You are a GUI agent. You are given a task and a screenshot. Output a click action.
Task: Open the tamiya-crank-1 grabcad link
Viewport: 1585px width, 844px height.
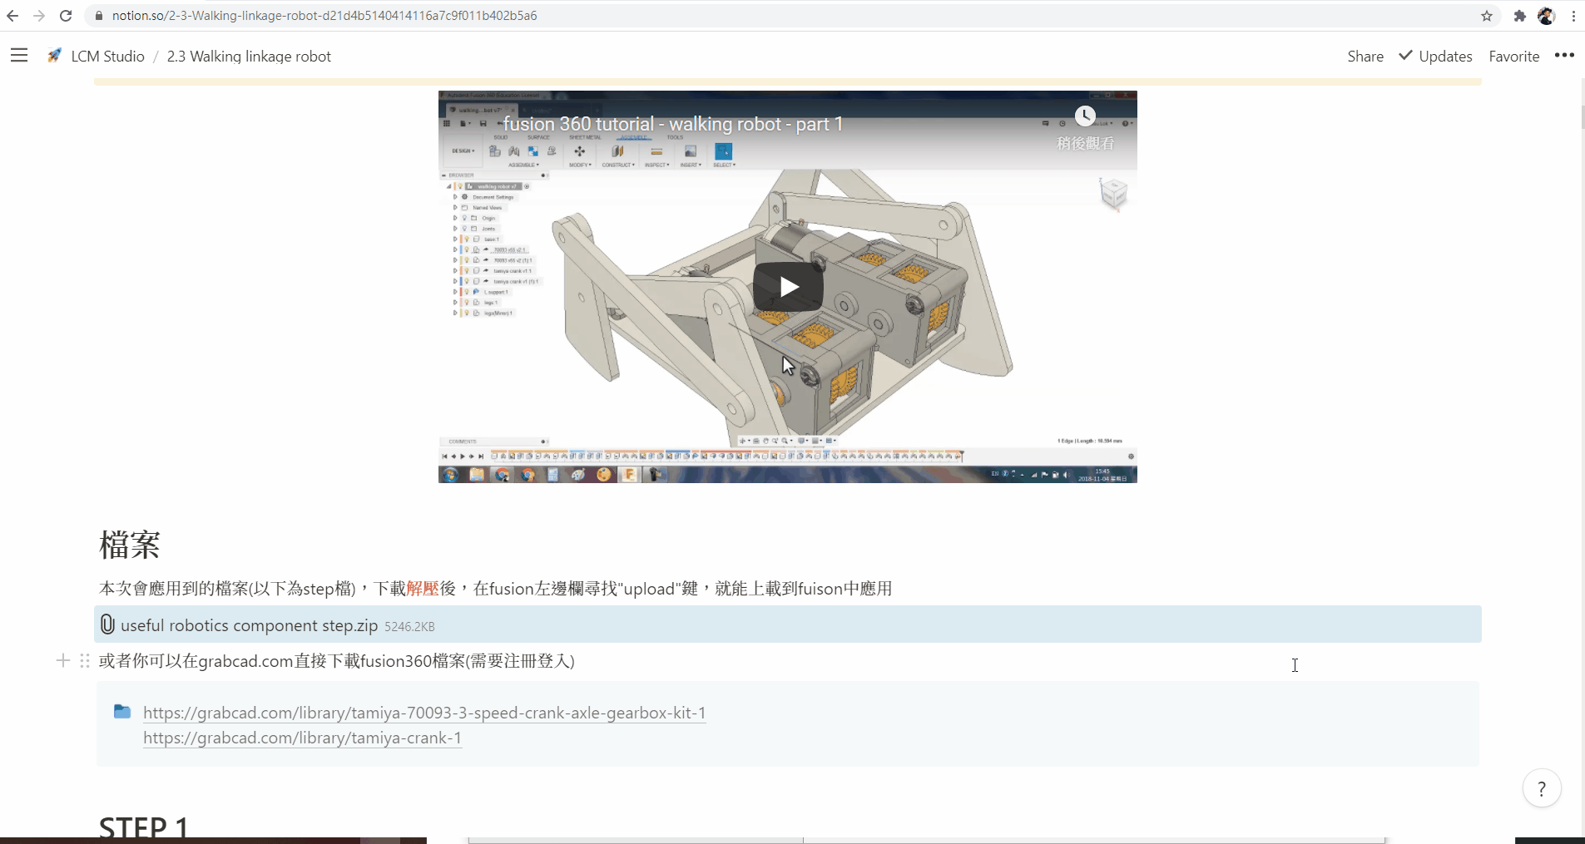(302, 738)
